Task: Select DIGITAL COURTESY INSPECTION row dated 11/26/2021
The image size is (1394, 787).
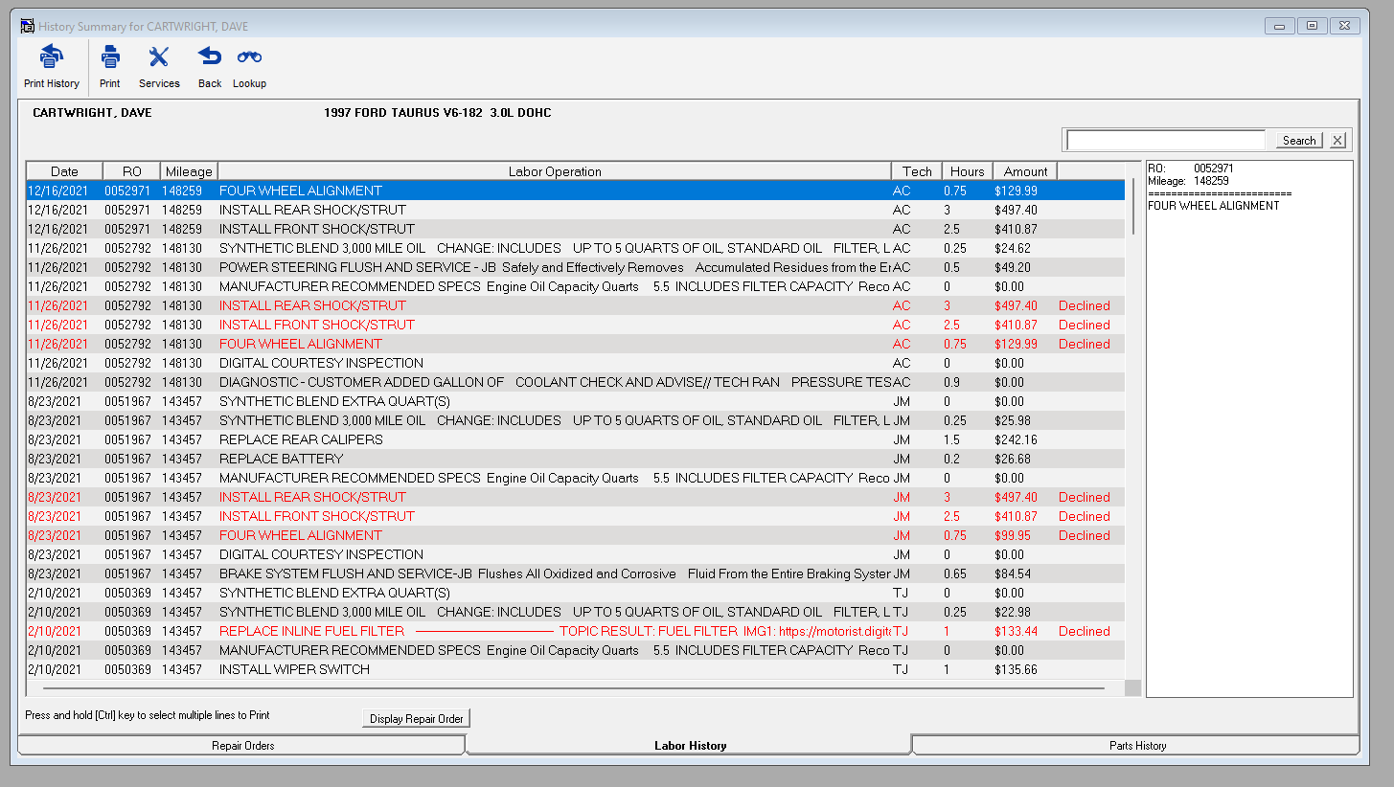Action: point(575,363)
